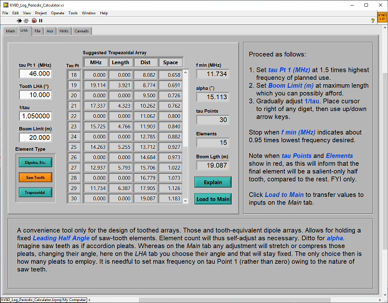Open the File menu
The width and height of the screenshot is (388, 303).
(5, 13)
